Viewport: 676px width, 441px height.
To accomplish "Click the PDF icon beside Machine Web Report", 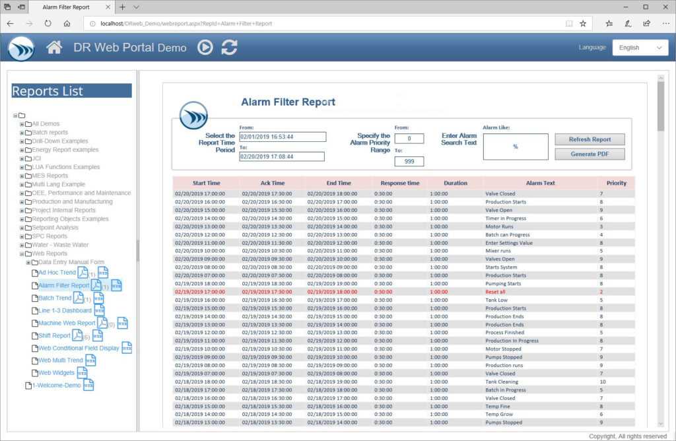I will point(102,323).
